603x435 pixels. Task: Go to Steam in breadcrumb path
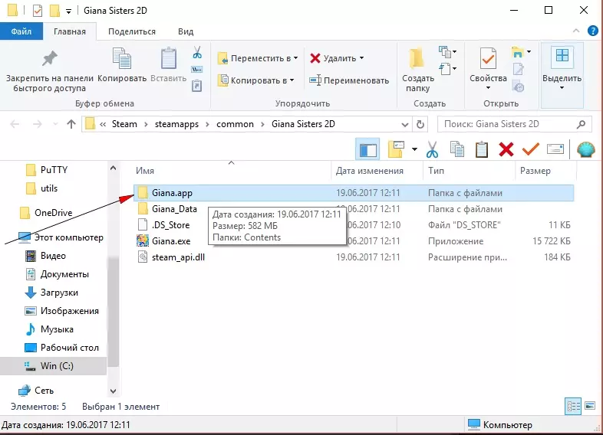point(124,124)
